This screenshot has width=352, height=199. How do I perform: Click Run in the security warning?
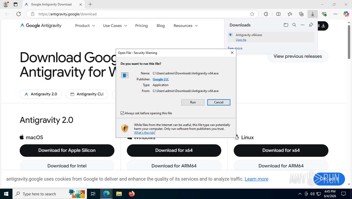coord(193,102)
